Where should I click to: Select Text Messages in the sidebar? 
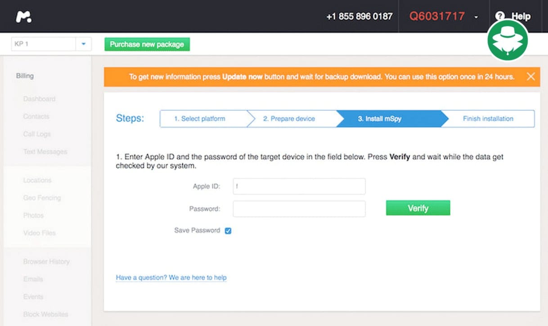45,152
